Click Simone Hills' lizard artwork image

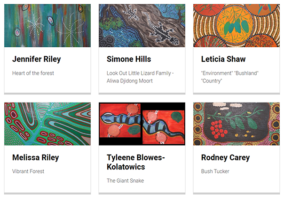click(142, 26)
